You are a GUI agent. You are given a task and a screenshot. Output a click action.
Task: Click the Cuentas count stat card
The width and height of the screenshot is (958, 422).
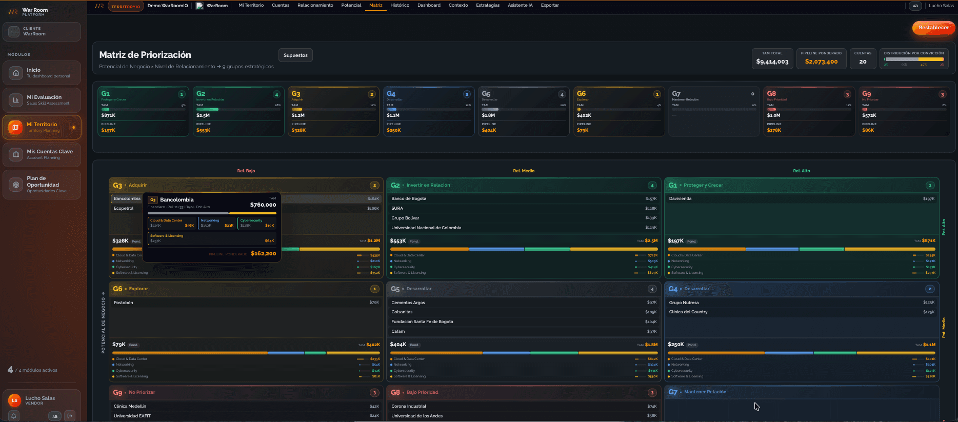coord(863,58)
